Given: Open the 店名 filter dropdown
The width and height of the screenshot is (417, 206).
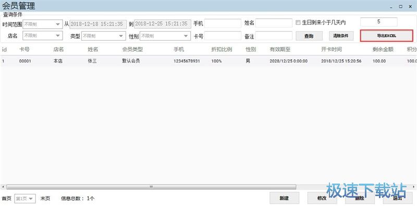Looking at the screenshot, I should click(43, 35).
